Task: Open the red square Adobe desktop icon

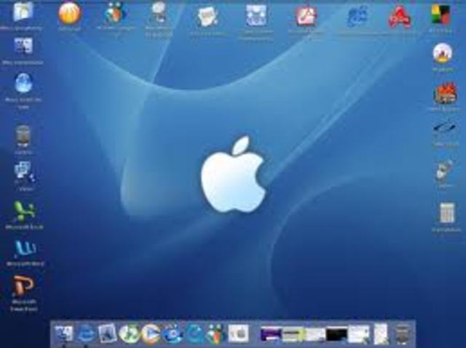Action: click(306, 16)
